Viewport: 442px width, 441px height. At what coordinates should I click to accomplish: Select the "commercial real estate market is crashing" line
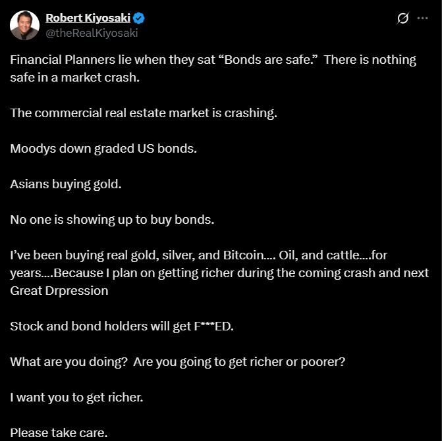click(144, 113)
